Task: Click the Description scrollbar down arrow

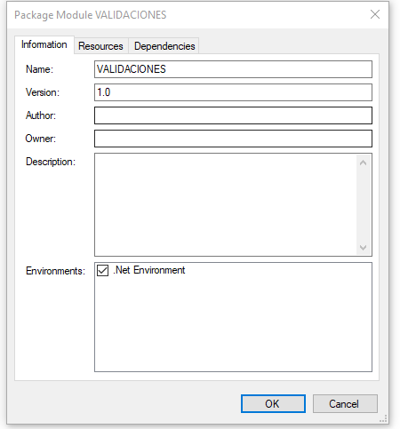Action: coord(364,248)
